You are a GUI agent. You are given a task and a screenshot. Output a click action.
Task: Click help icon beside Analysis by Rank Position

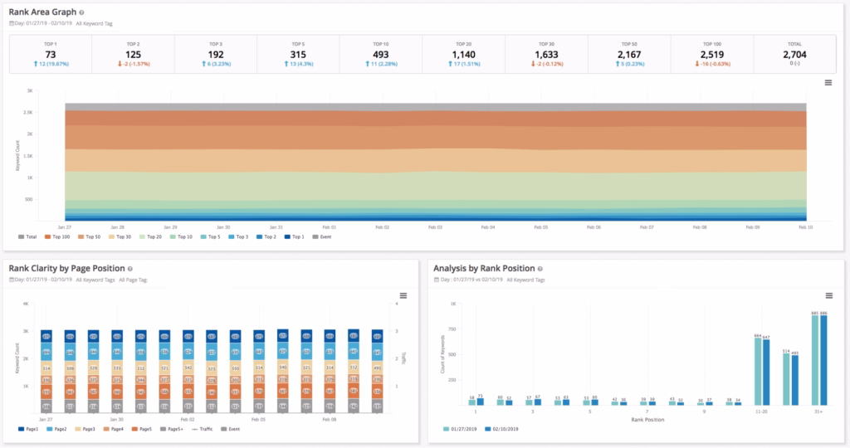[x=541, y=269]
